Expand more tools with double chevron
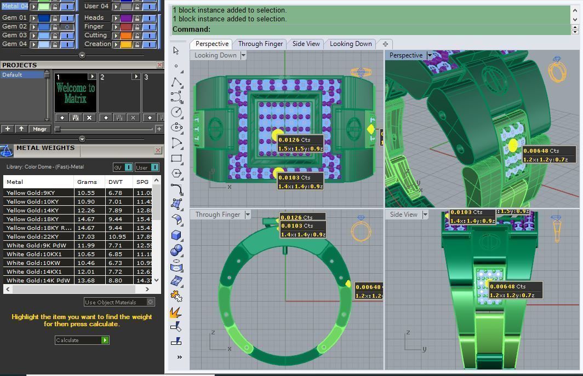Screen dimensions: 583x376 click(180, 357)
